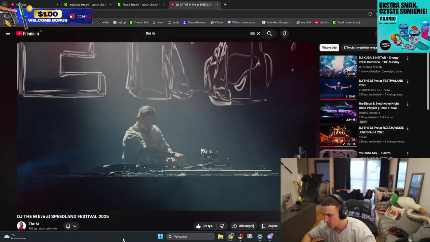430x242 pixels.
Task: Click the Zapisz save button
Action: [270, 226]
